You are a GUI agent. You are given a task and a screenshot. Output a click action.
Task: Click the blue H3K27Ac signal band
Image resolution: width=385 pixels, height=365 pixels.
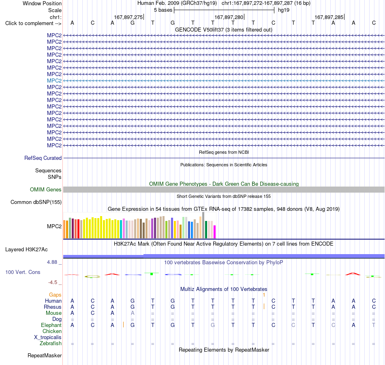tap(224, 256)
